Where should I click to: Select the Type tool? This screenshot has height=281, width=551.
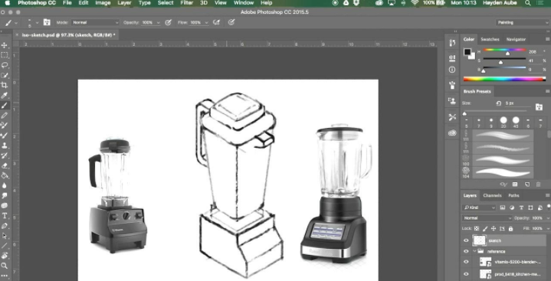[5, 216]
